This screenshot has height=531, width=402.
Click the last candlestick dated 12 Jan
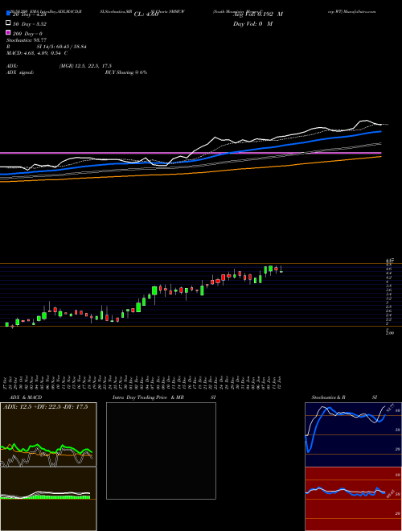(281, 271)
